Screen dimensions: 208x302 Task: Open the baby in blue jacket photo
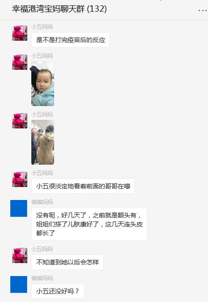pyautogui.click(x=43, y=84)
